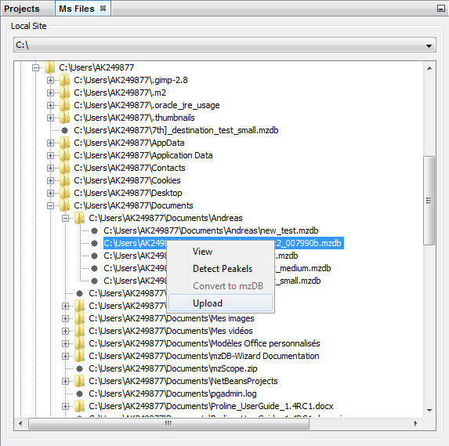Screen dimensions: 449x446
Task: Click the Andreas folder icon
Action: (79, 218)
